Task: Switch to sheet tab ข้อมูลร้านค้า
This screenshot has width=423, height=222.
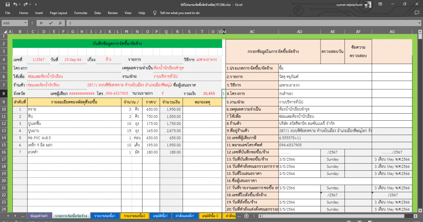Action: [x=39, y=216]
